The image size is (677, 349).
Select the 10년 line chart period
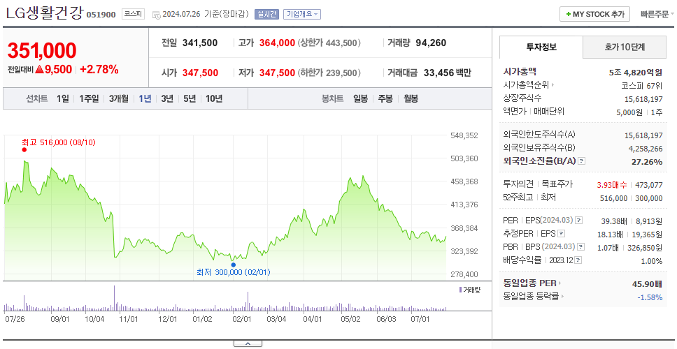pyautogui.click(x=214, y=98)
